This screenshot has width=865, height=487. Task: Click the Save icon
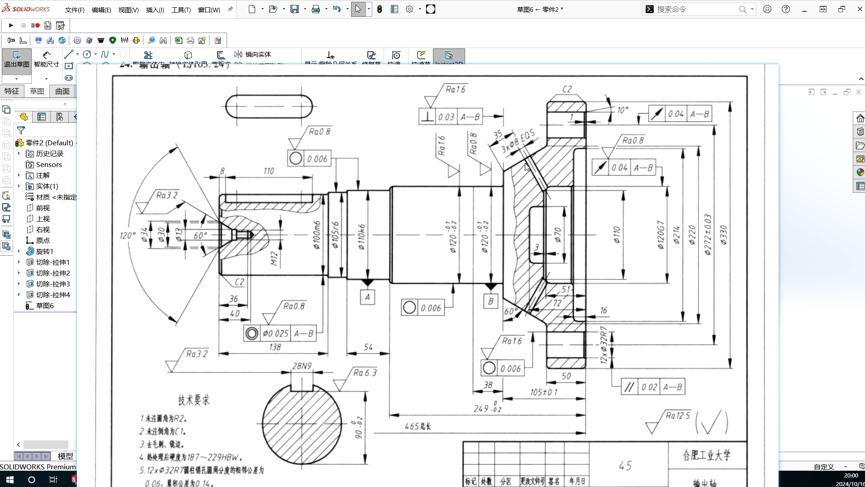point(295,9)
